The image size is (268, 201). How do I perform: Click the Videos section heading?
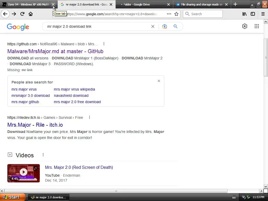[x=25, y=155]
